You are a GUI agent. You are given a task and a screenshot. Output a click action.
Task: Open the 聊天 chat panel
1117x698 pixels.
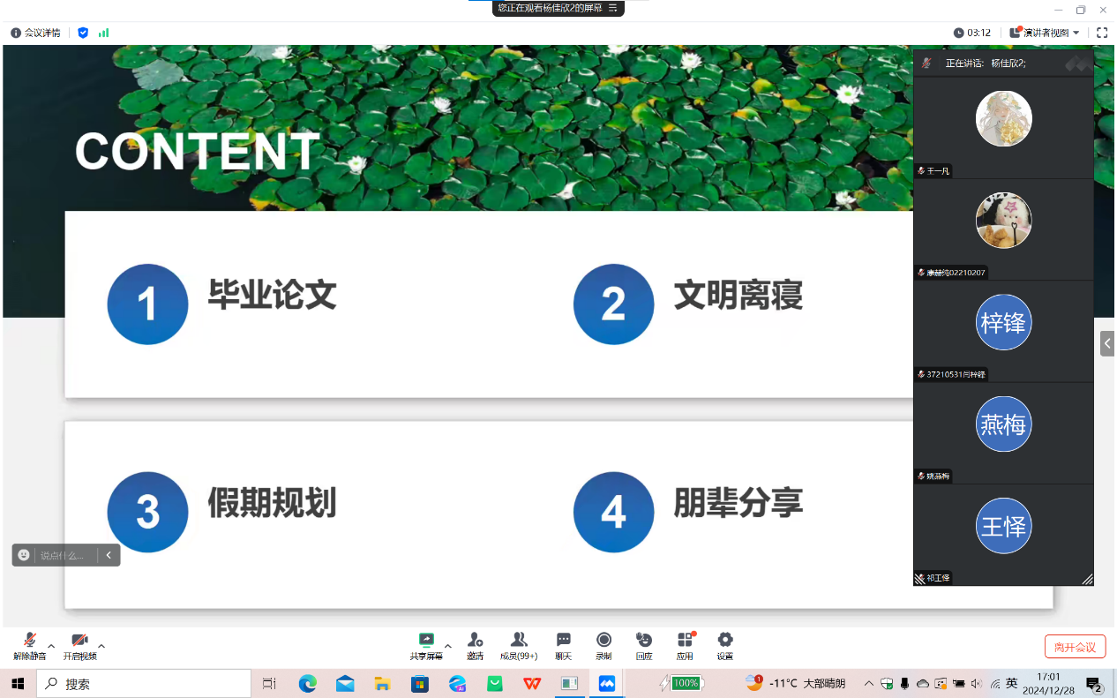[563, 641]
